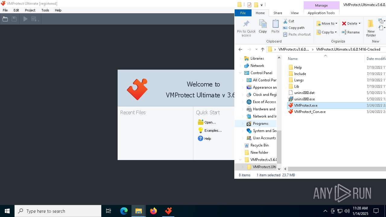Expand the Libraries tree node
This screenshot has height=217, width=386.
pos(240,58)
